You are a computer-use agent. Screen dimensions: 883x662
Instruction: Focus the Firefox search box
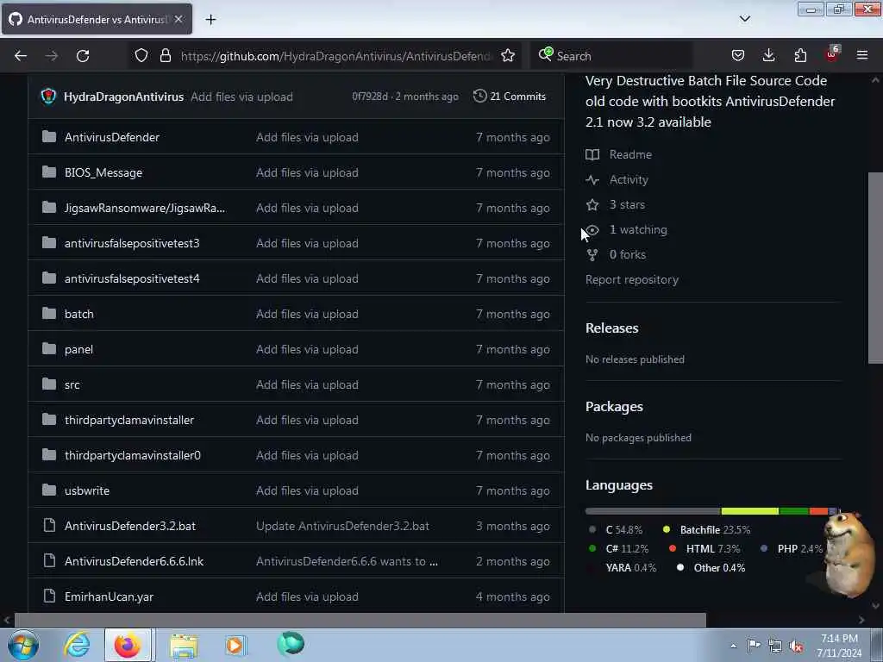[x=612, y=56]
